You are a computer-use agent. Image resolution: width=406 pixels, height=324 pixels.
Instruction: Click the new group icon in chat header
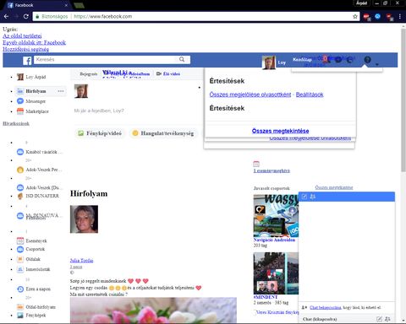312,197
